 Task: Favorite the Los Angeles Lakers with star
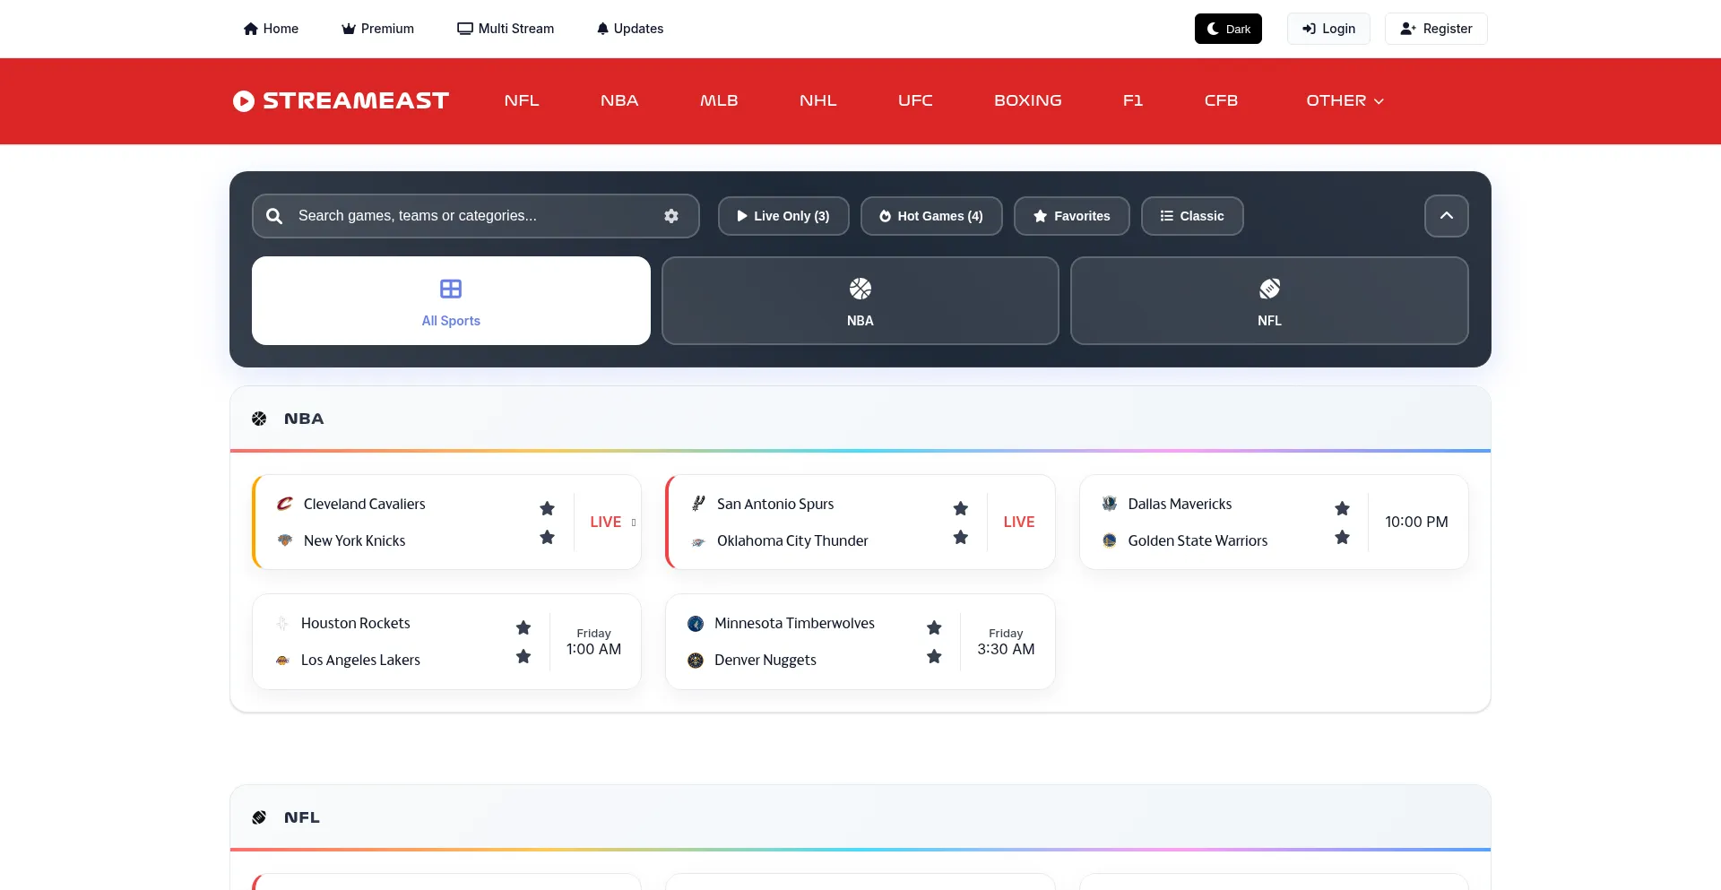click(x=523, y=656)
